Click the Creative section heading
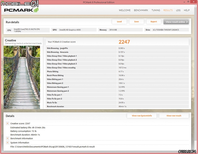 click(x=11, y=41)
